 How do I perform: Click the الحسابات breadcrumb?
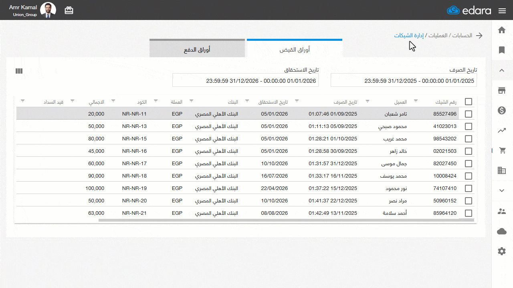[463, 36]
